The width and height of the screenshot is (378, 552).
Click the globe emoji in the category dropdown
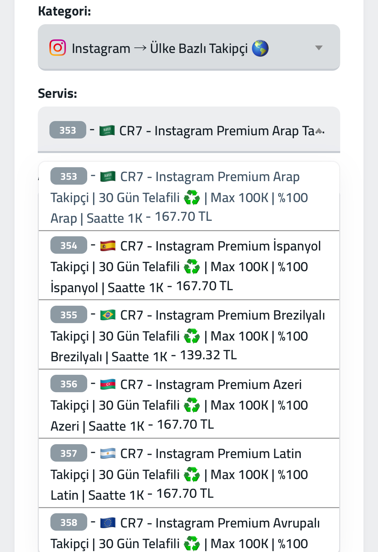[x=260, y=48]
